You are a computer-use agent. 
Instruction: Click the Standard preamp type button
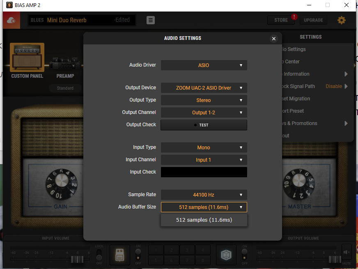tap(65, 88)
